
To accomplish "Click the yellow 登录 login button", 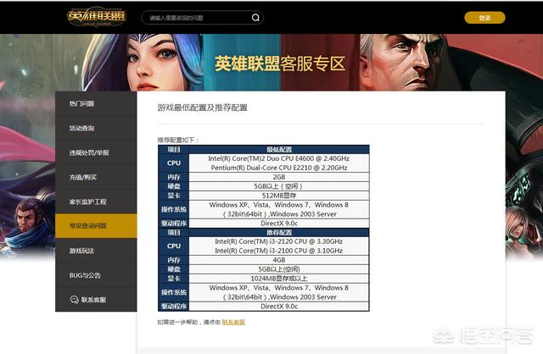I will pos(484,18).
